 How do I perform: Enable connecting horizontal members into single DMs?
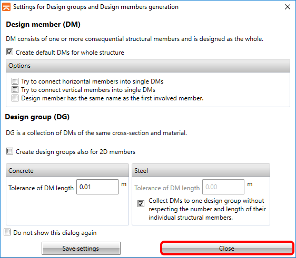tap(15, 81)
